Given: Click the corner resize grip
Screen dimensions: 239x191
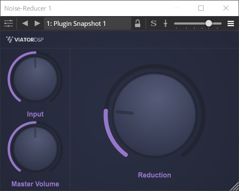Looking at the screenshot, I should click(235, 187).
